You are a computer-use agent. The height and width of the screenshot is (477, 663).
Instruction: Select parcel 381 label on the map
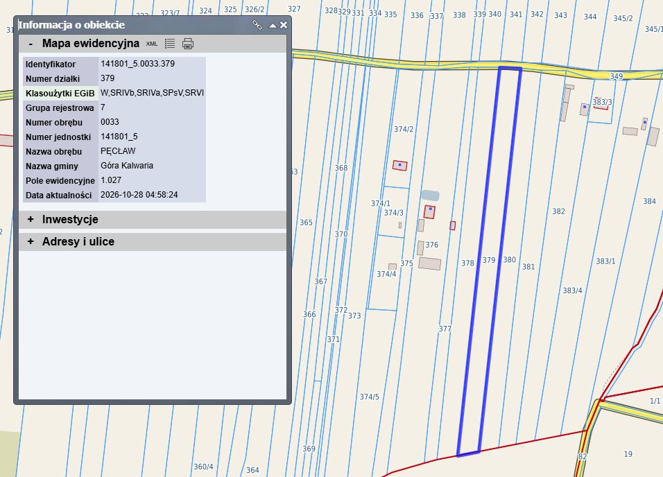pos(528,267)
